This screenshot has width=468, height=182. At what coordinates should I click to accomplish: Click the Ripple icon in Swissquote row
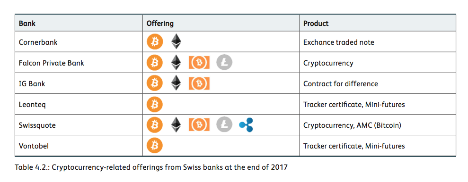tap(246, 125)
